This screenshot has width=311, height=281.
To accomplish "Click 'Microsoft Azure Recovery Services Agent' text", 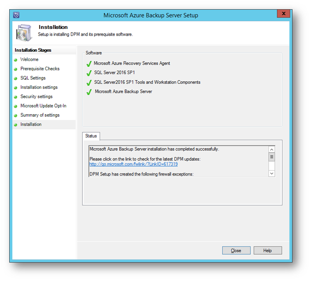I will click(132, 63).
